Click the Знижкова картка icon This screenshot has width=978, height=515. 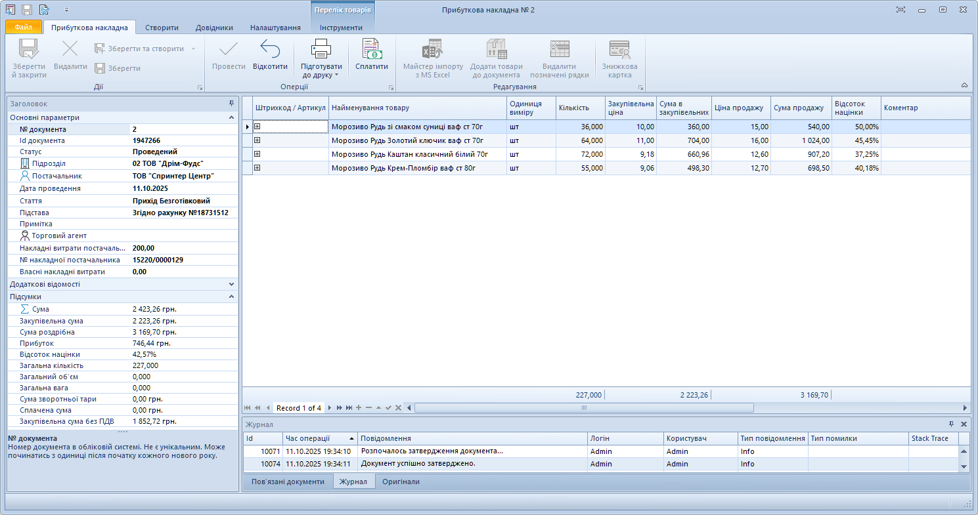(619, 50)
